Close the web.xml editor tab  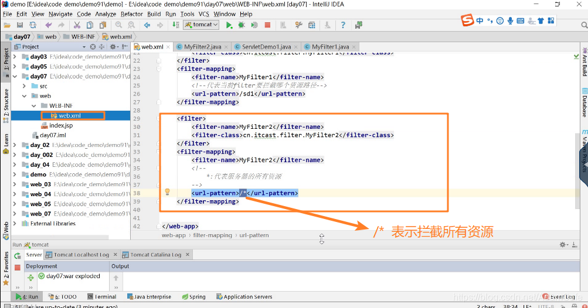[x=168, y=47]
